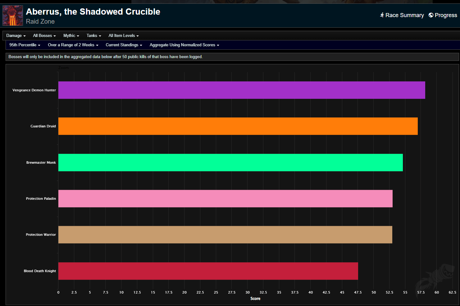Click the 30 tick label on score axis

pos(248,292)
